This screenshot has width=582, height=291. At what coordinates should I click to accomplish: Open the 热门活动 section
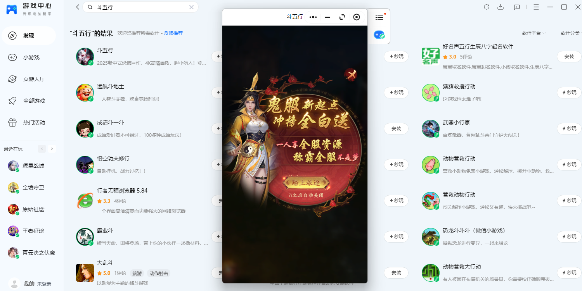[29, 122]
